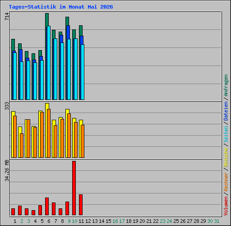Click the 333 axis maximum label
Viewport: 231px width, 226px height.
7,106
